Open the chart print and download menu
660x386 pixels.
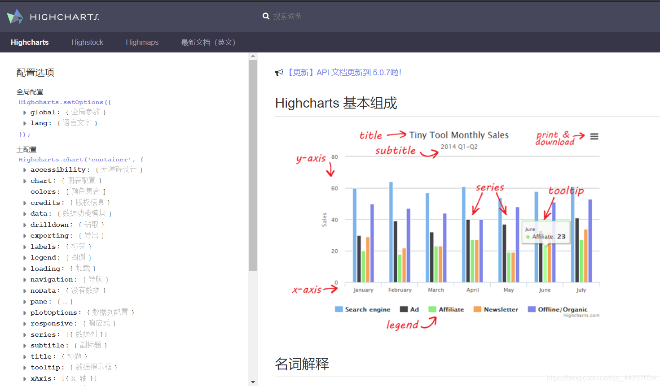click(594, 136)
